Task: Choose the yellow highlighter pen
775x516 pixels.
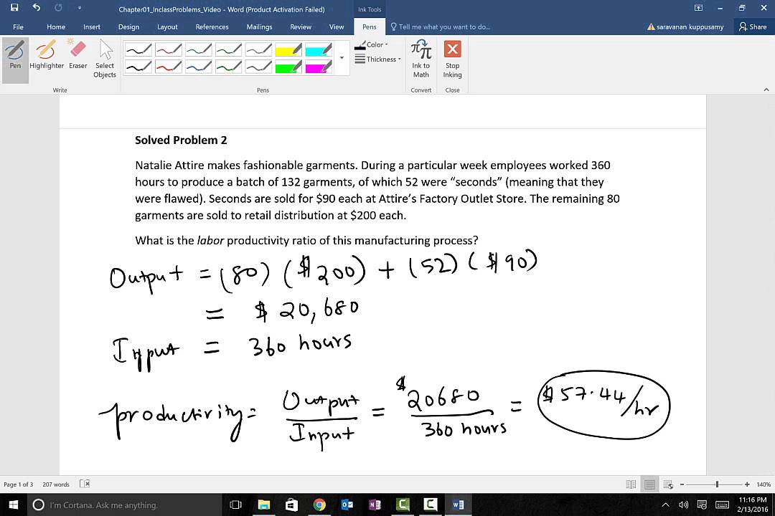Action: (288, 49)
